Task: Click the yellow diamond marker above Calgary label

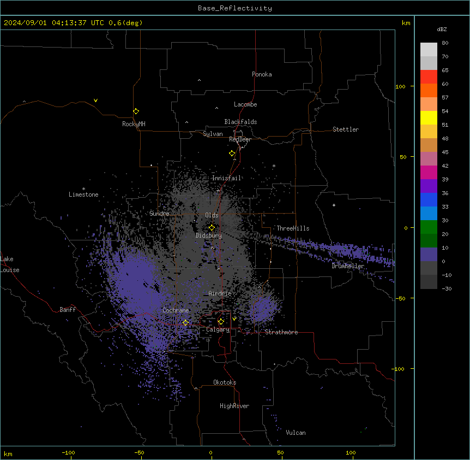Action: (221, 322)
